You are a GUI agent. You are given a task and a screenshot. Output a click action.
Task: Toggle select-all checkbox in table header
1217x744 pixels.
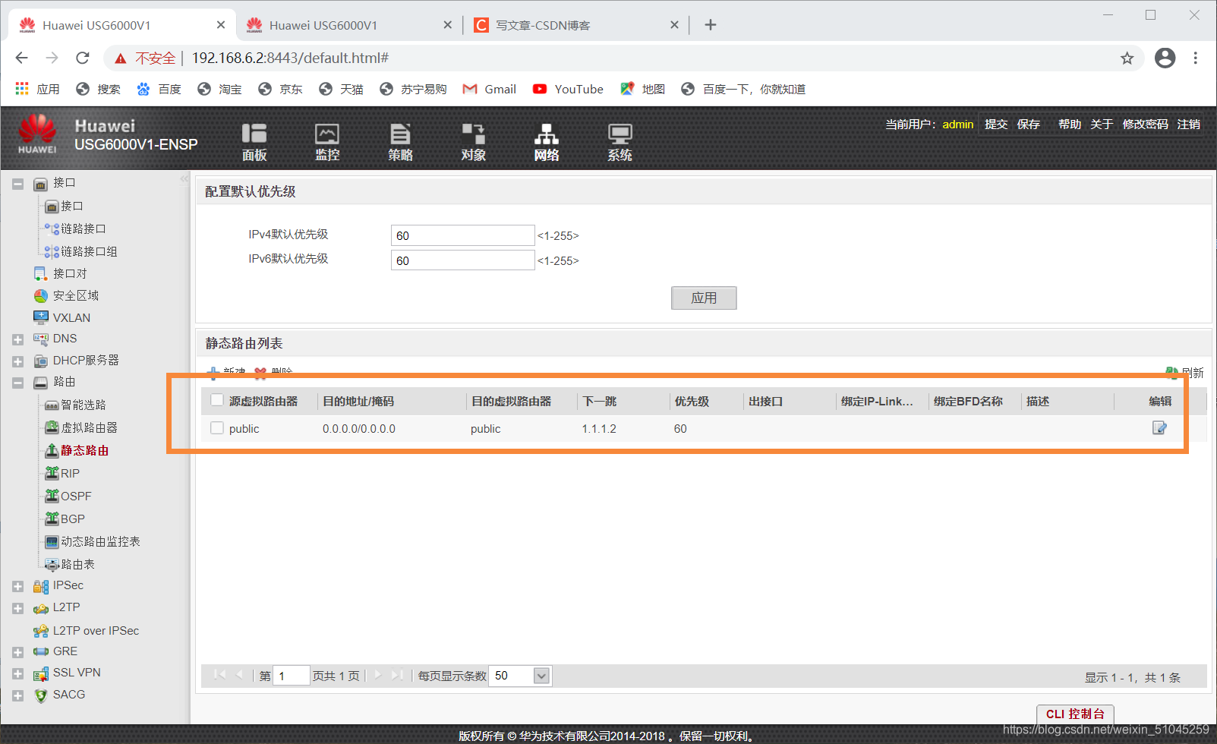coord(217,400)
